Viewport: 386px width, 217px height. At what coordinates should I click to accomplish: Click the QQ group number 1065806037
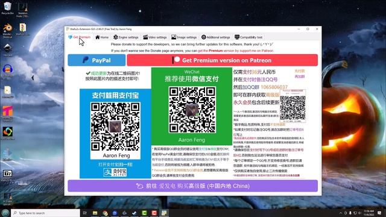click(x=274, y=87)
